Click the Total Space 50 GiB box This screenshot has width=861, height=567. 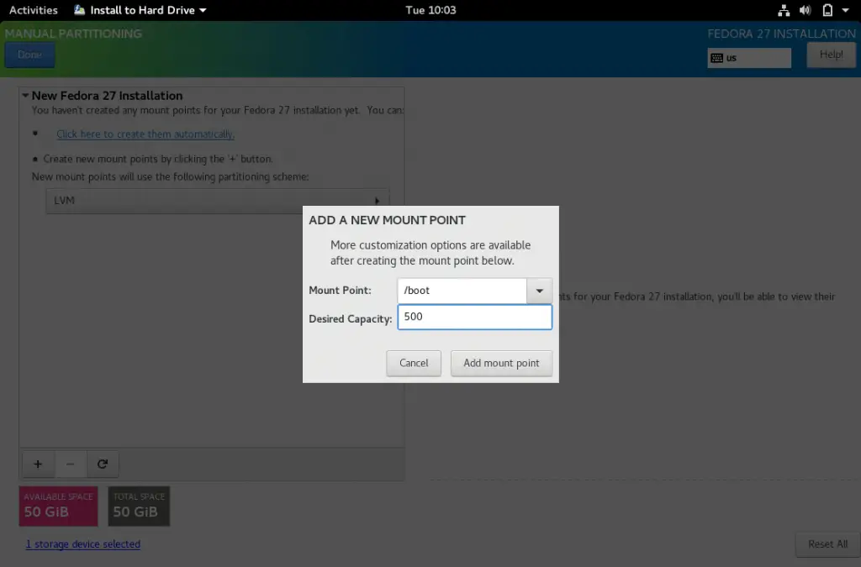[x=139, y=507]
